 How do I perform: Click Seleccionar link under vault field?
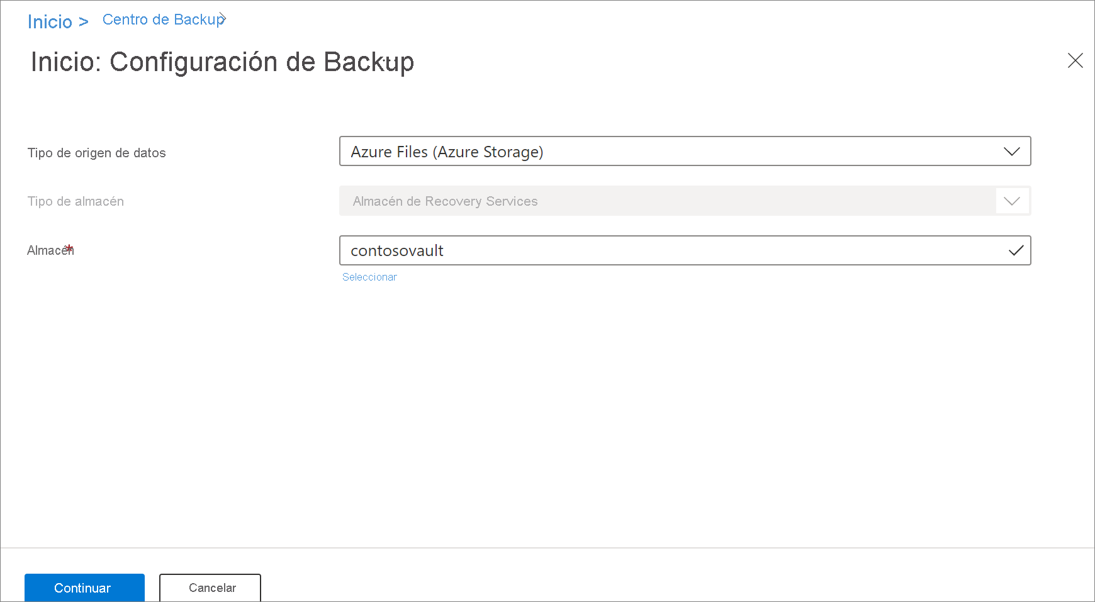pos(369,277)
